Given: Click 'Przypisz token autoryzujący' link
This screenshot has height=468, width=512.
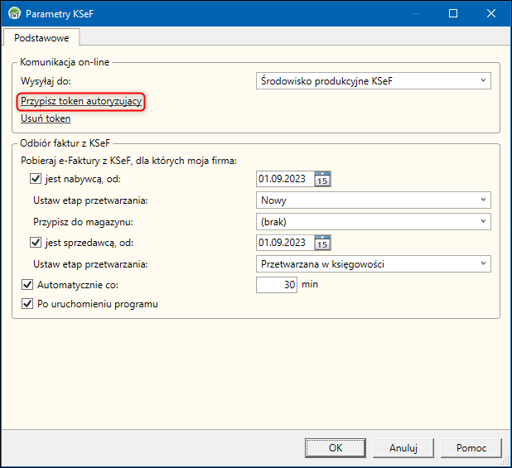Looking at the screenshot, I should pyautogui.click(x=82, y=101).
